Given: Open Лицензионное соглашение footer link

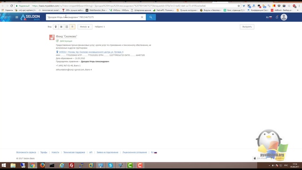Looking at the screenshot, I should (x=134, y=152).
